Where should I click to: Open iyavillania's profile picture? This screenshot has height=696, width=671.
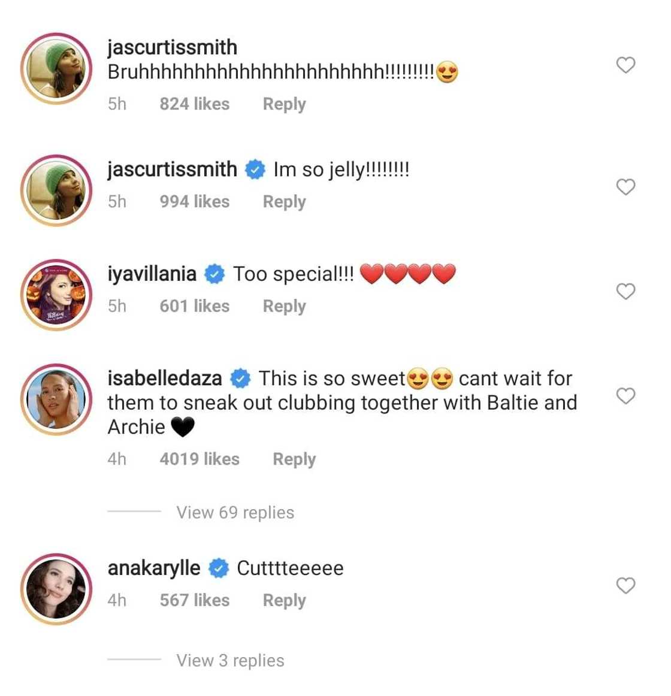pos(56,295)
